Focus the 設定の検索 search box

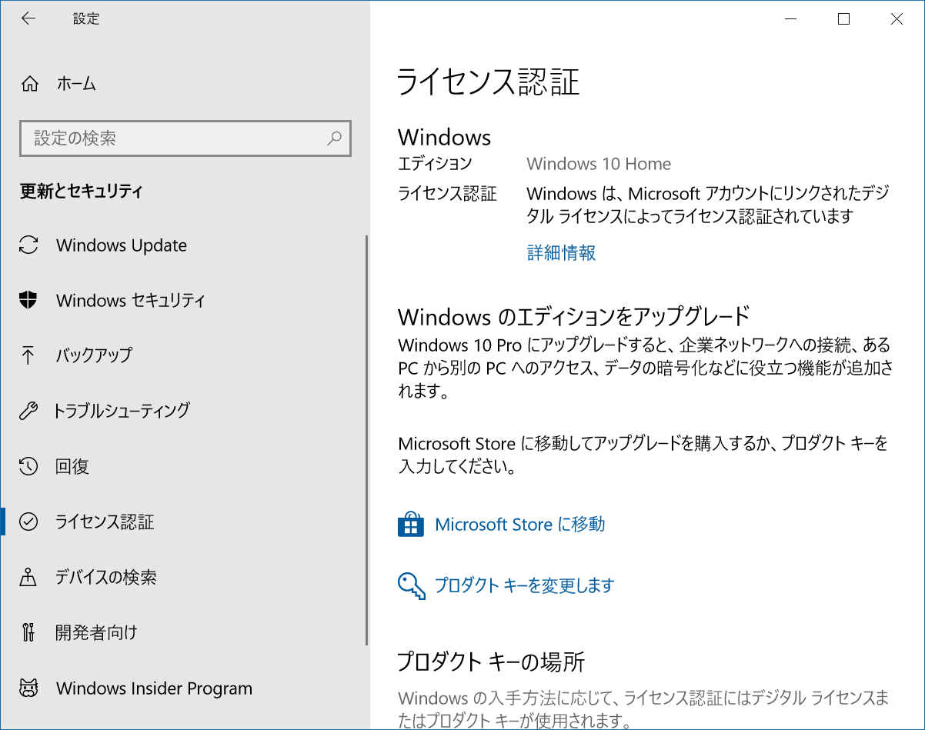(185, 138)
